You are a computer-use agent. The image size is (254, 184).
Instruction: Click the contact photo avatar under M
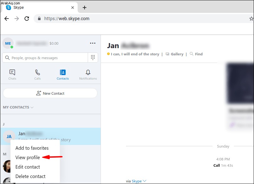(x=7, y=166)
